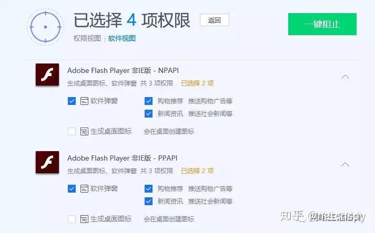Image resolution: width=375 pixels, height=233 pixels.
Task: Uncheck 购物推荐 under NPAPI
Action: point(148,101)
